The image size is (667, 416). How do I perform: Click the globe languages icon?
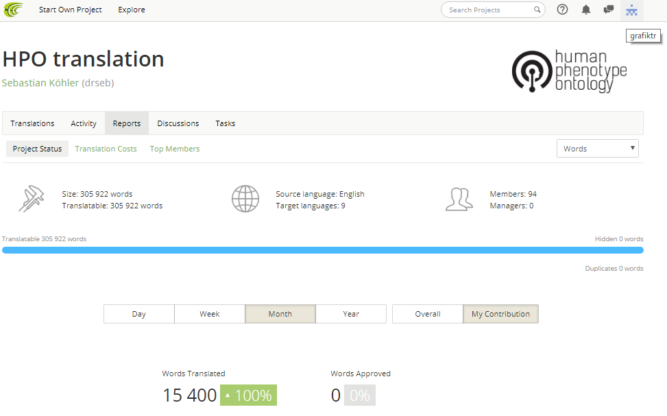pos(245,199)
